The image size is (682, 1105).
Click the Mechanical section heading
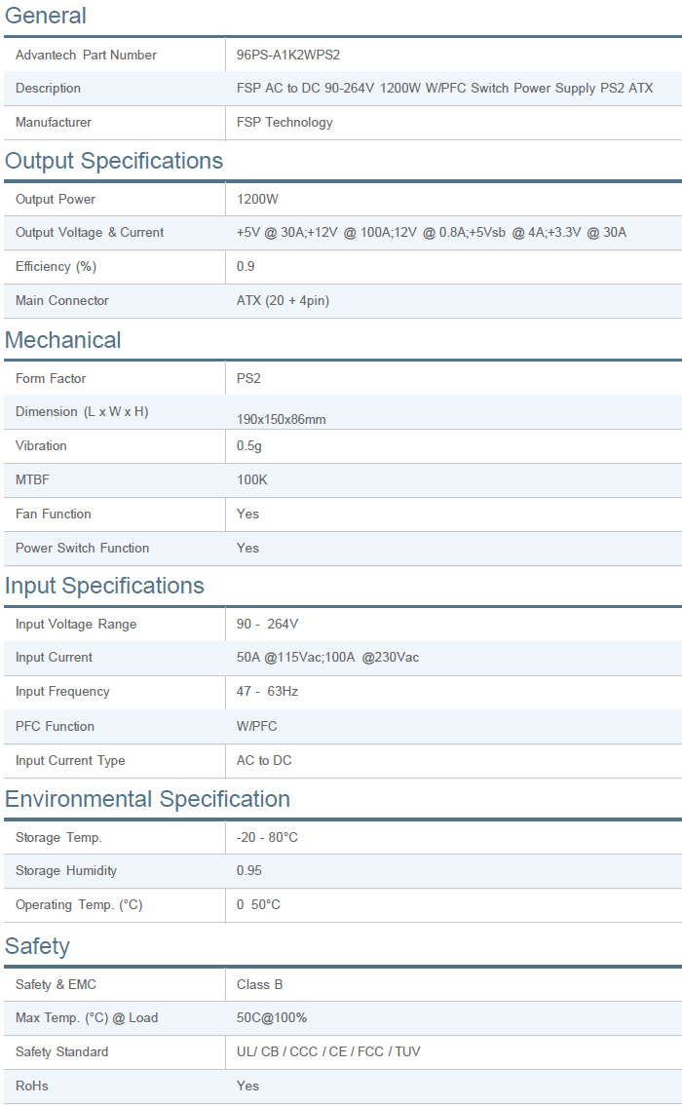pos(63,340)
